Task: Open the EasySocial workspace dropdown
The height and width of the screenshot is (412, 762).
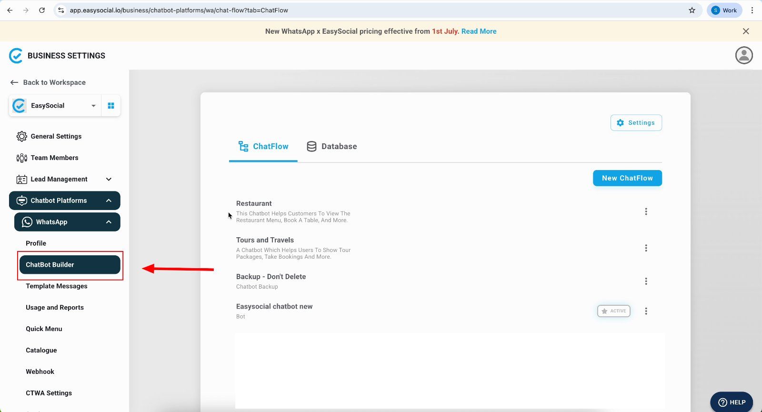Action: pyautogui.click(x=55, y=106)
